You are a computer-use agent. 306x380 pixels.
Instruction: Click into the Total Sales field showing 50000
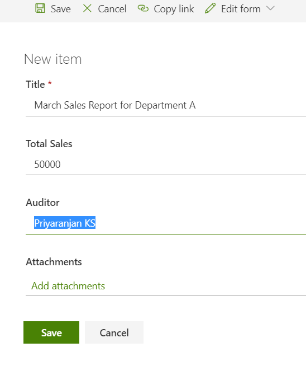[166, 165]
